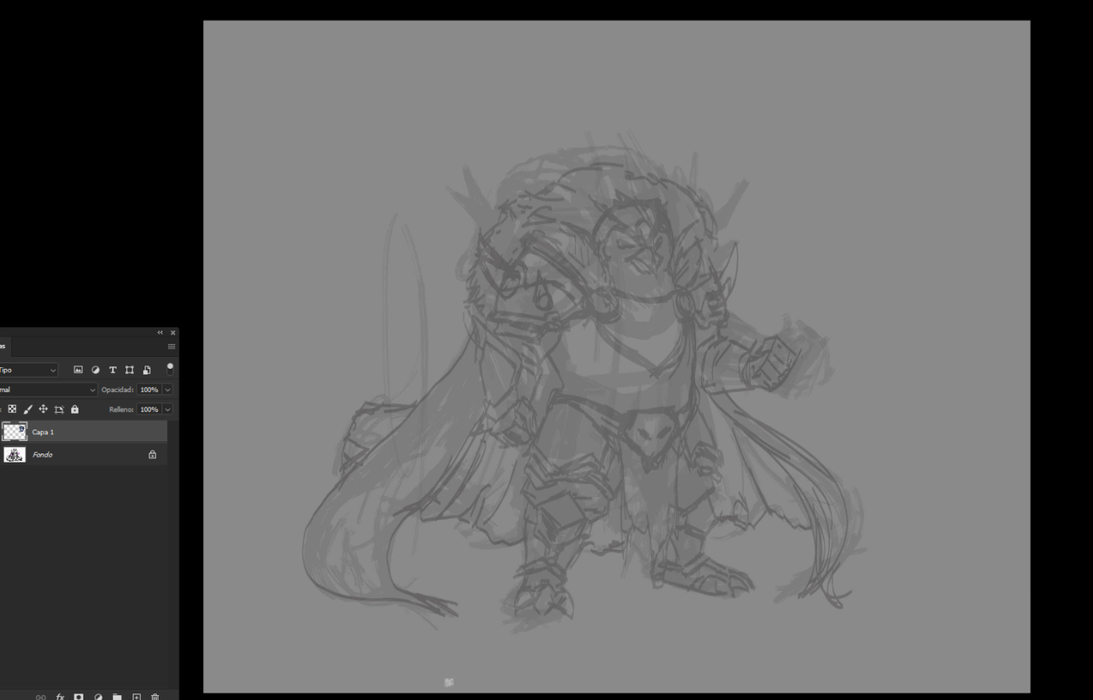Add a layer style with fx icon

(x=60, y=697)
